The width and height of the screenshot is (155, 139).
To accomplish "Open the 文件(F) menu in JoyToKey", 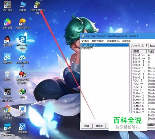I will tap(85, 41).
